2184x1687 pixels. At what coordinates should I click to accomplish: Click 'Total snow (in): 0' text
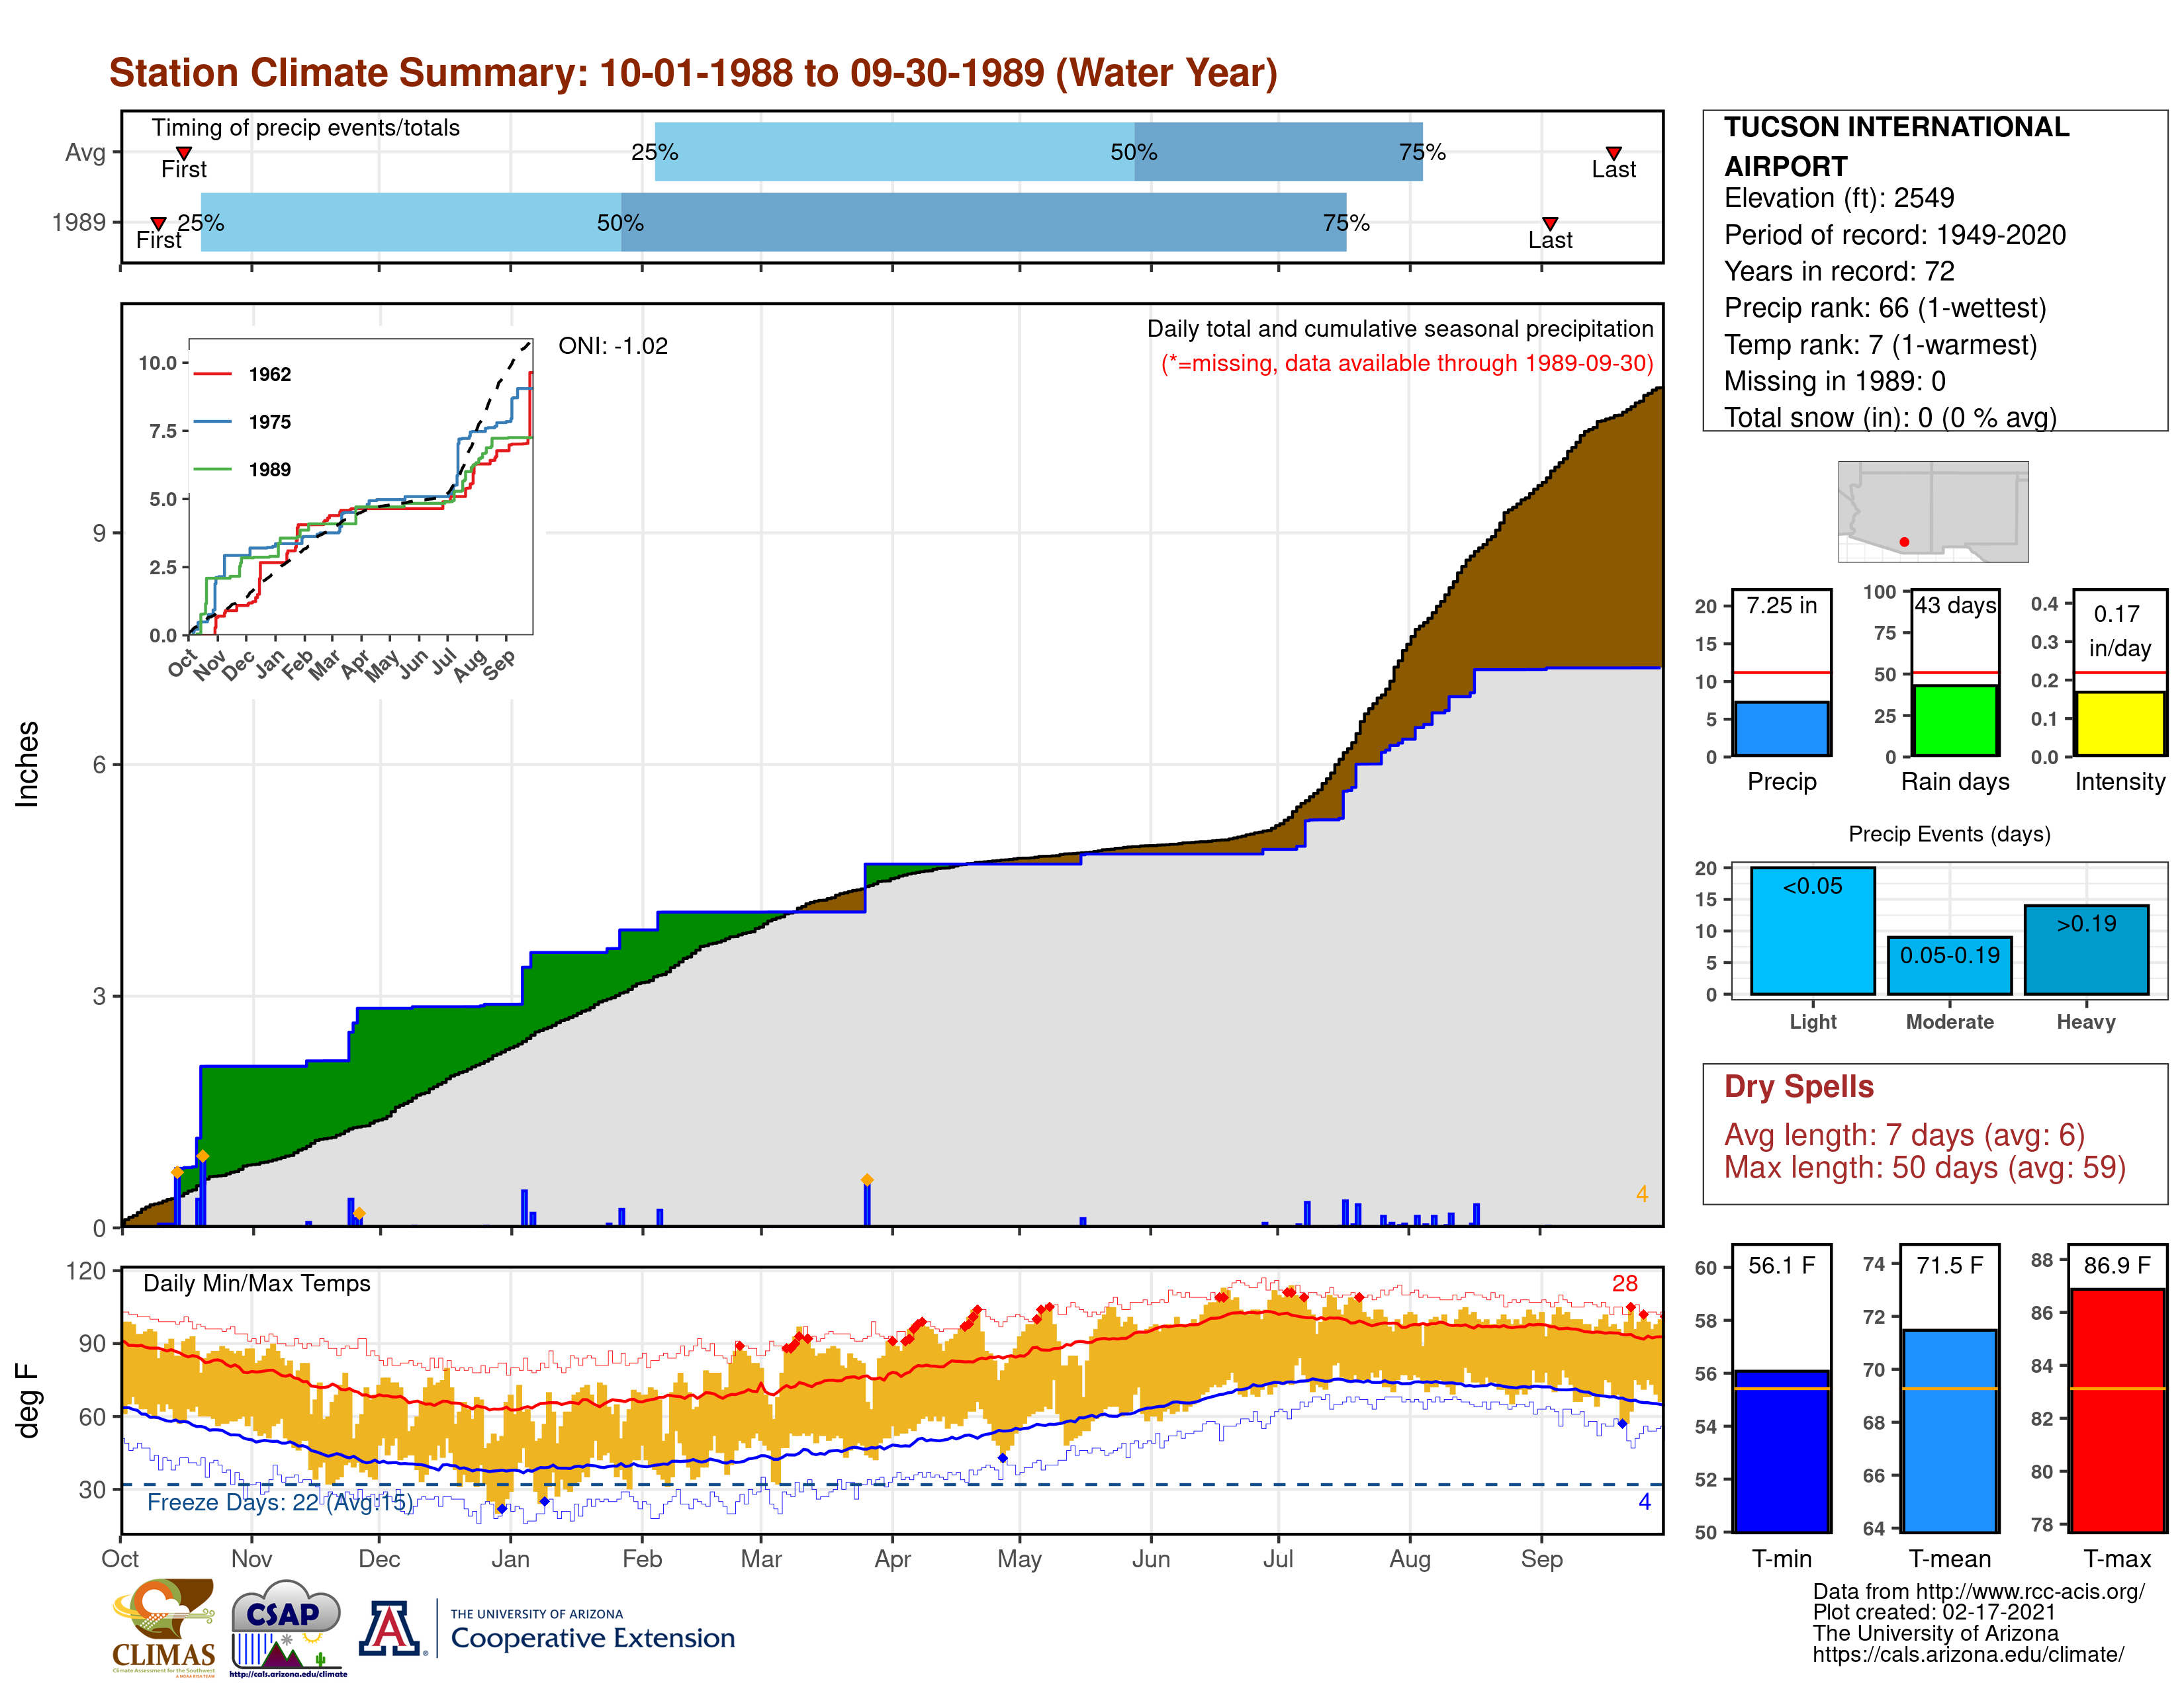(1828, 417)
